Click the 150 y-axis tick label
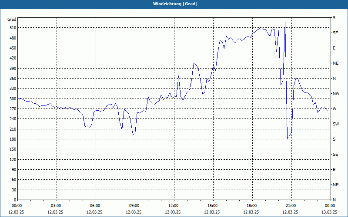 [x=13, y=149]
